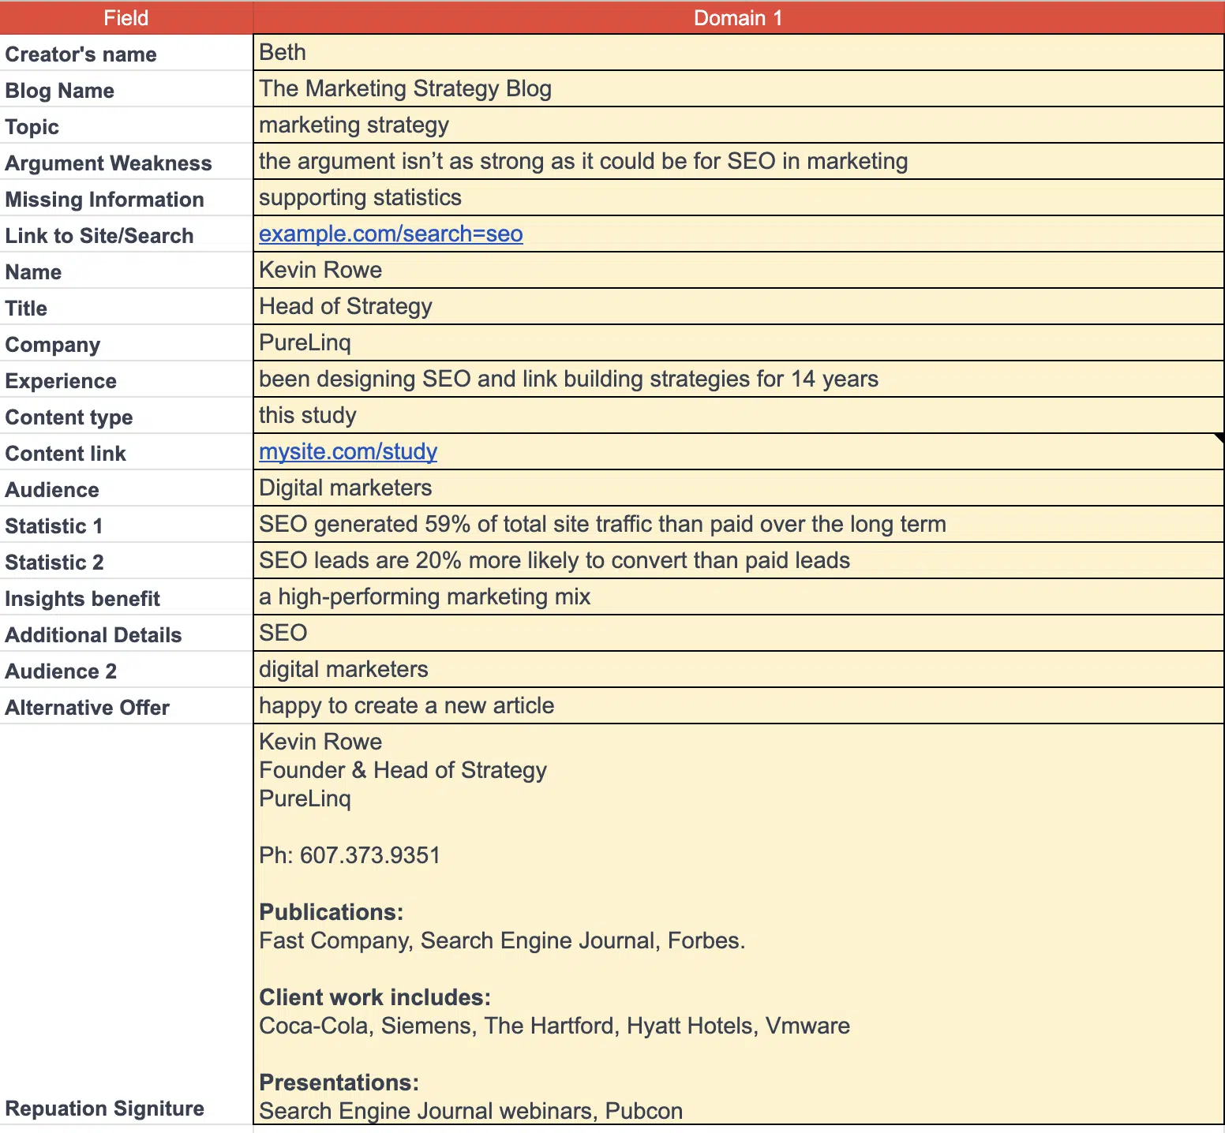Open the example.com/search=seo link
1225x1133 pixels.
click(x=391, y=234)
